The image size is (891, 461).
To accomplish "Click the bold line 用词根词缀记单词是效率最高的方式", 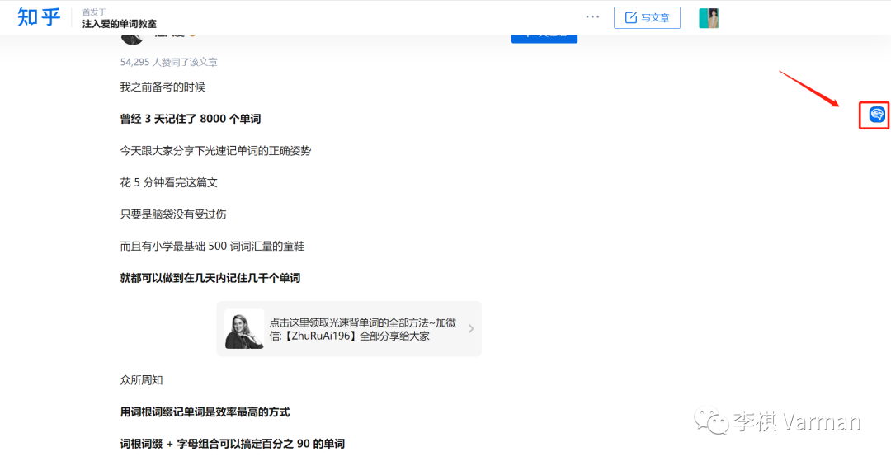I will (x=205, y=412).
